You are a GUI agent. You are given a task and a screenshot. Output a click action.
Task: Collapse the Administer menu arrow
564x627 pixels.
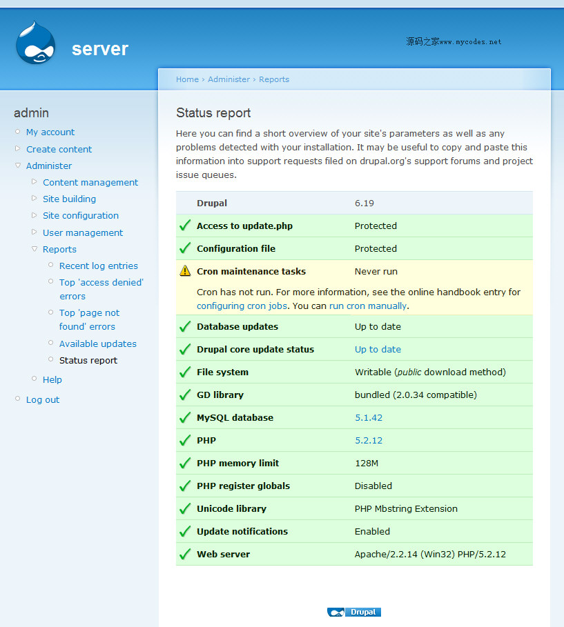pyautogui.click(x=18, y=165)
